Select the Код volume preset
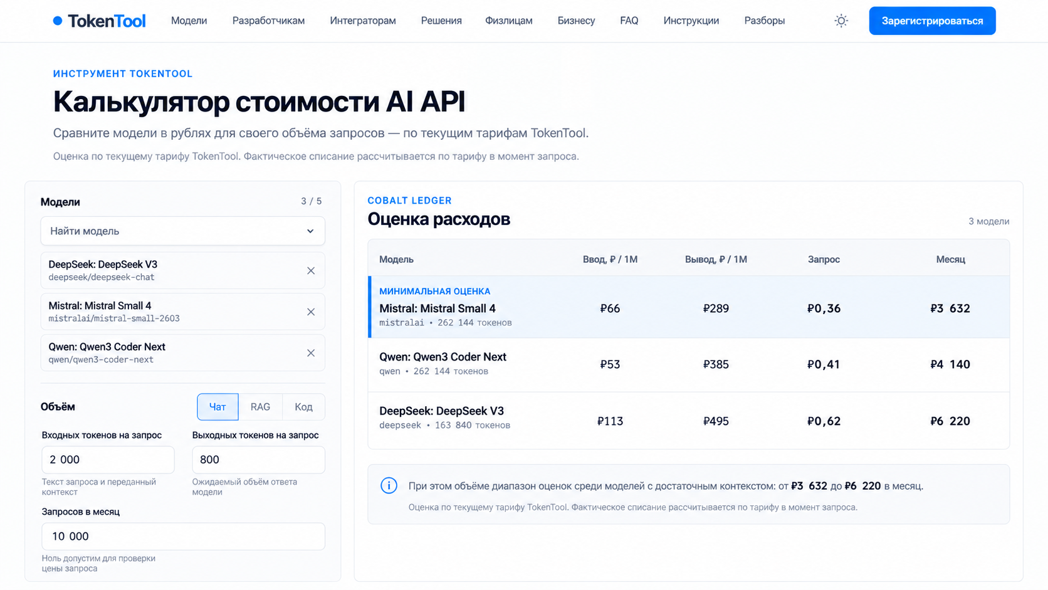Screen dimensions: 1048x590 coord(303,407)
